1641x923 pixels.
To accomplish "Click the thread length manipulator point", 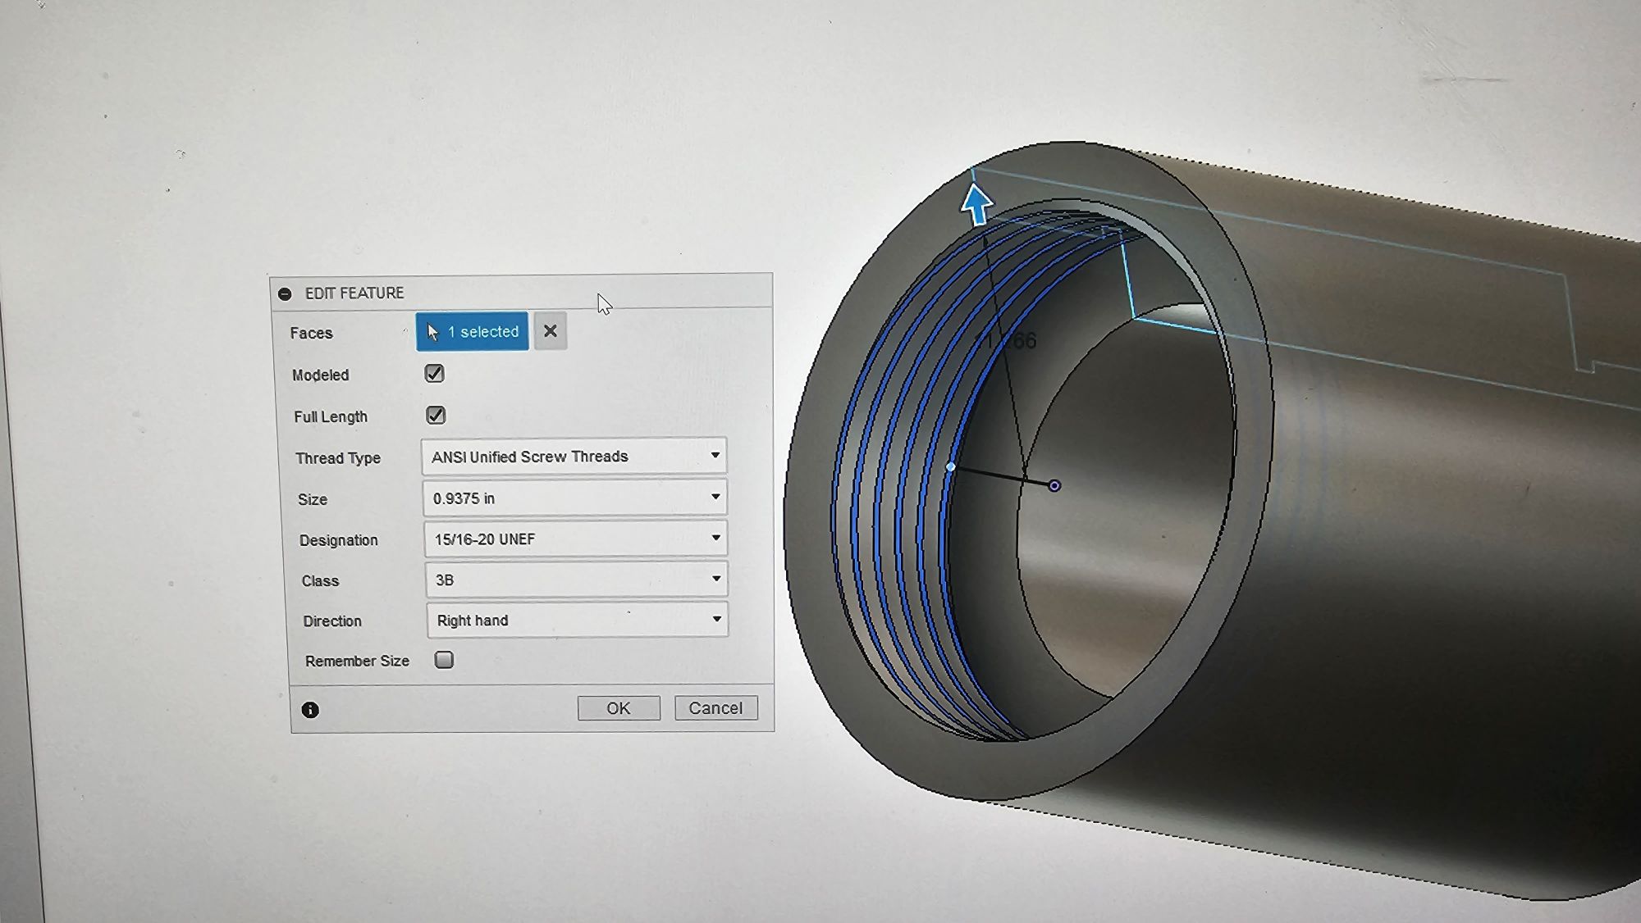I will pyautogui.click(x=951, y=466).
